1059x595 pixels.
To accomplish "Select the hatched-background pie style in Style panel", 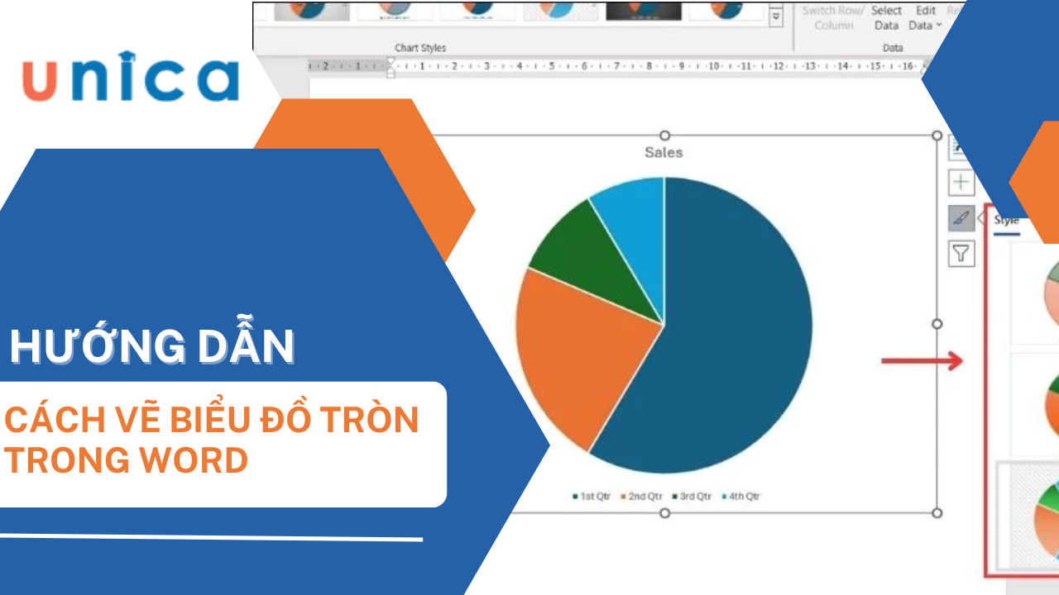I will [1028, 515].
